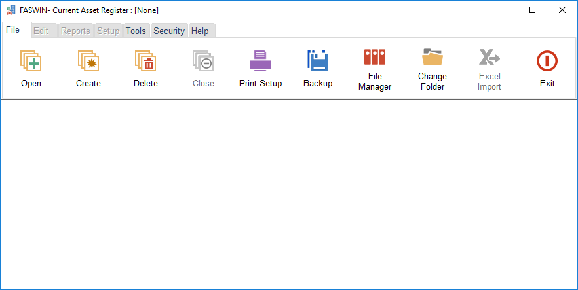Image resolution: width=578 pixels, height=290 pixels.
Task: Click the grayed Excel Import icon
Action: pos(490,57)
